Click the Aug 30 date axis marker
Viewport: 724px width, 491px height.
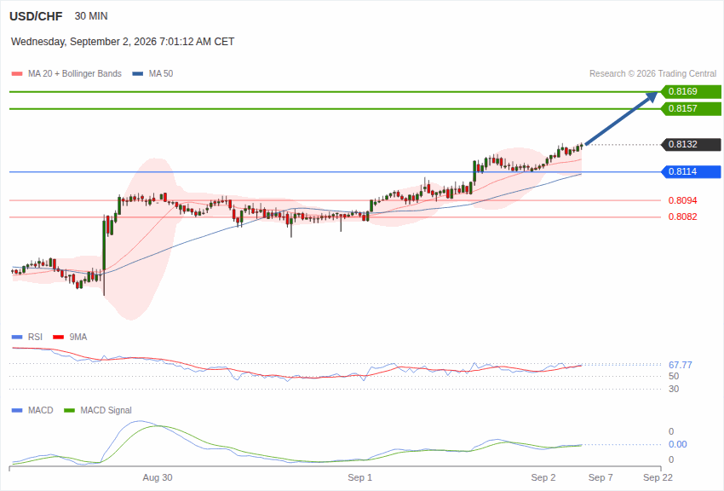pyautogui.click(x=158, y=477)
